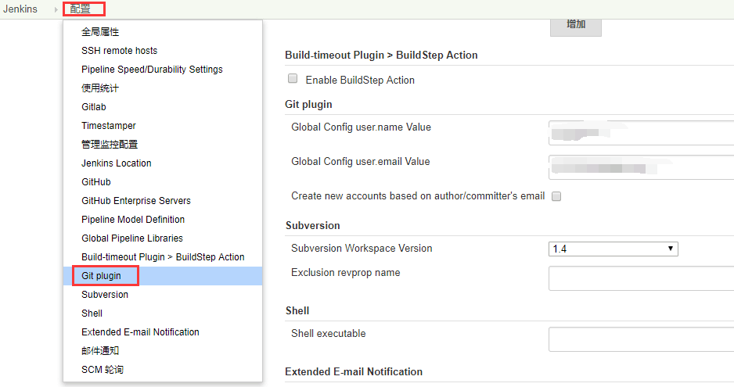Open the 配置 breadcrumb item

80,9
